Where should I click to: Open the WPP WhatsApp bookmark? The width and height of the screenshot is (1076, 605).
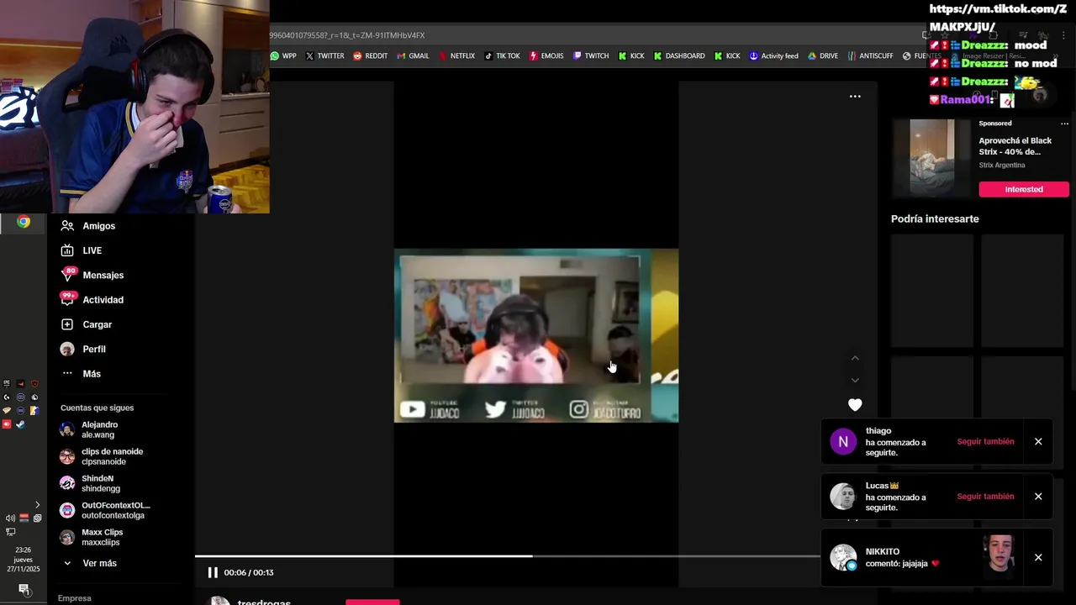tap(283, 56)
